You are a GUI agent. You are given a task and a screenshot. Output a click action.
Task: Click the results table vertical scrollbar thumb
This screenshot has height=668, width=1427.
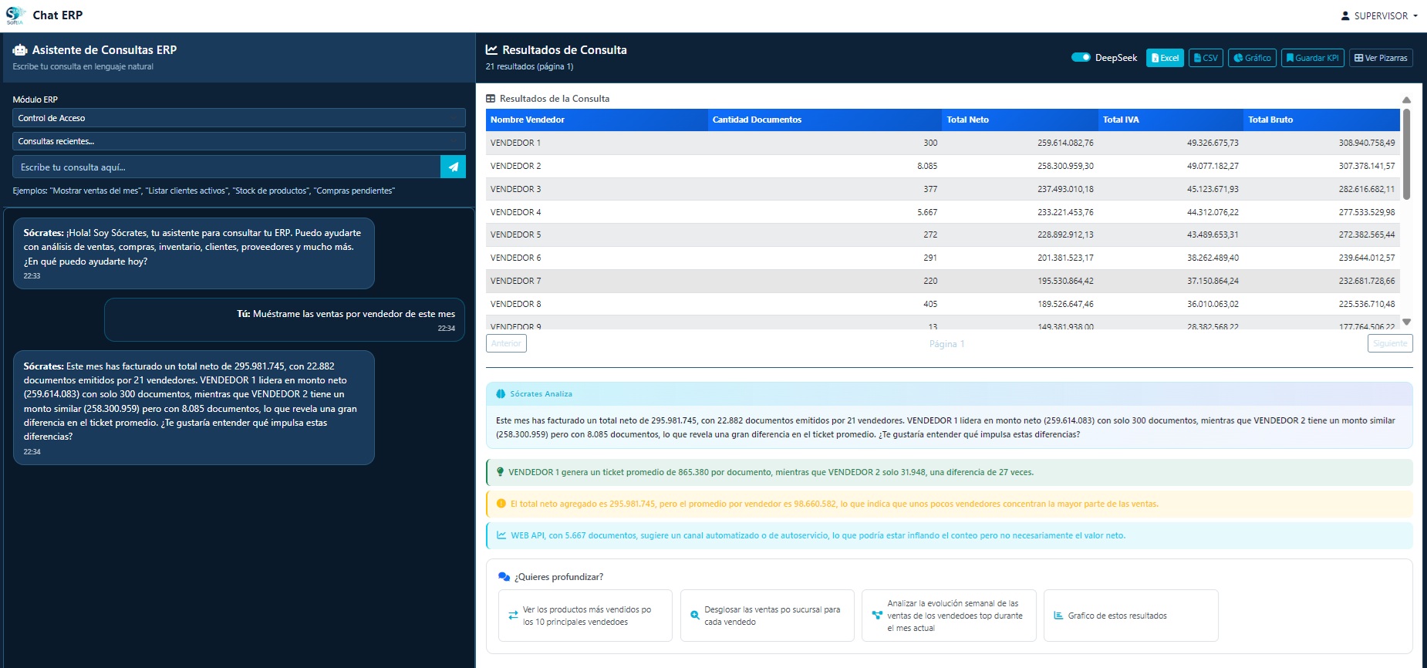tap(1406, 154)
